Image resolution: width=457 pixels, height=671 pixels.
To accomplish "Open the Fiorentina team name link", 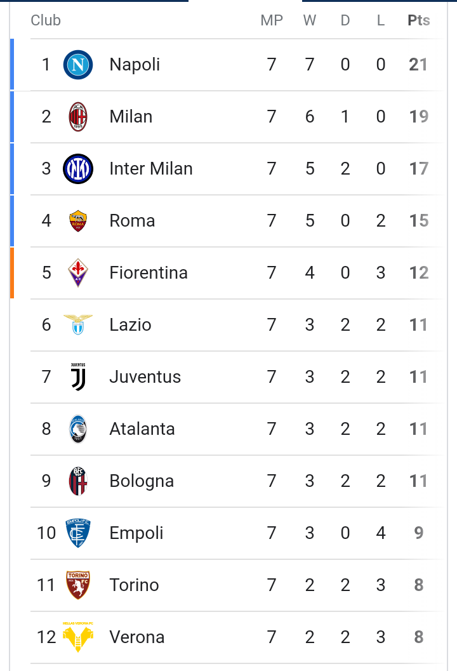I will (x=149, y=272).
